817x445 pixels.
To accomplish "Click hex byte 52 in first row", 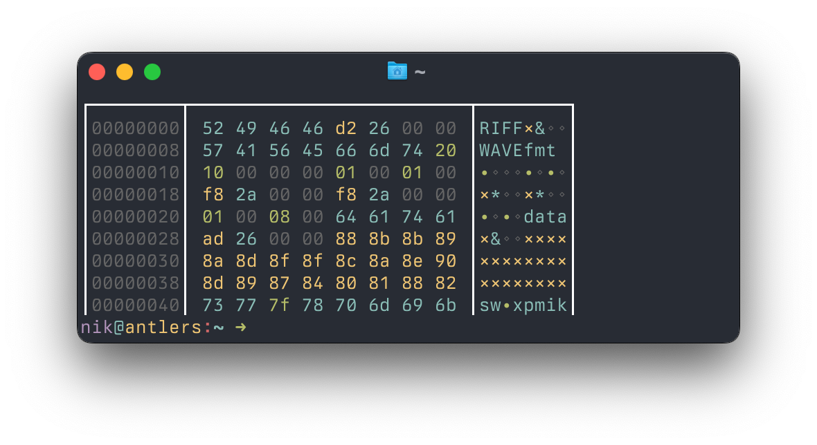I will [x=213, y=129].
